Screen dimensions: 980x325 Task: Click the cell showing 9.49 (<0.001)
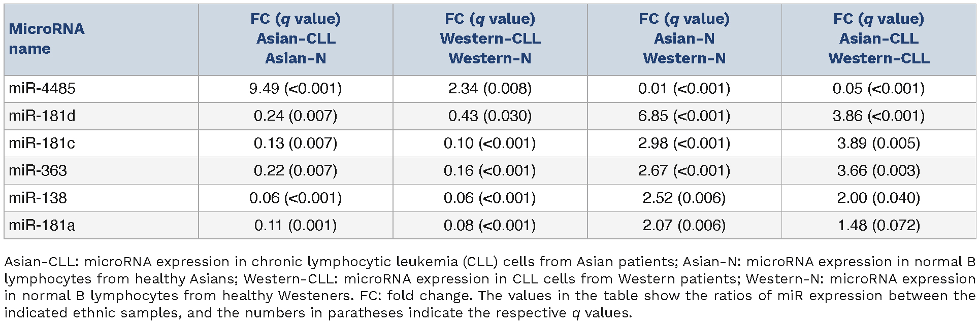296,89
